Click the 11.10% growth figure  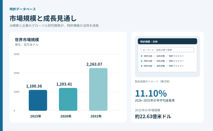click(151, 94)
